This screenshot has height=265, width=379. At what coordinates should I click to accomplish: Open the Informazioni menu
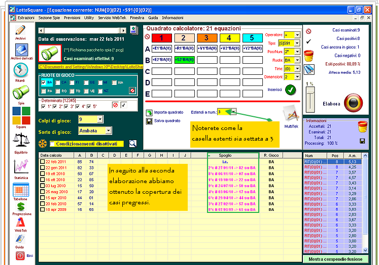click(173, 18)
